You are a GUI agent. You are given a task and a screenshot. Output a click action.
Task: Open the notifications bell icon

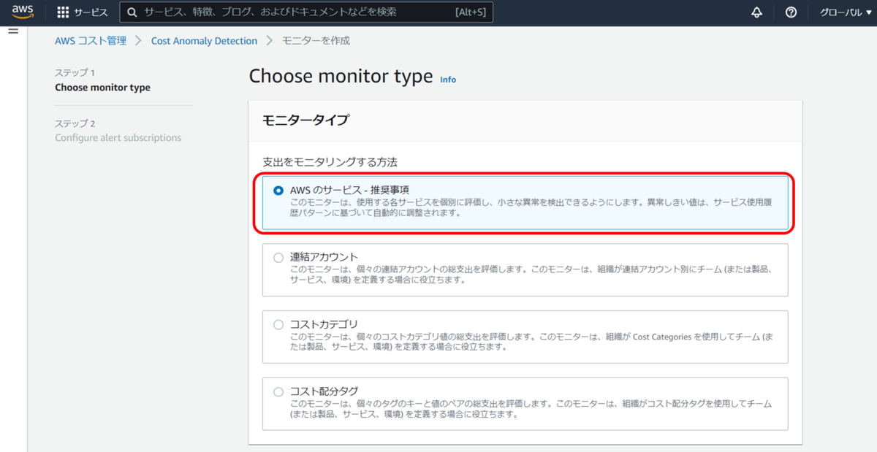pos(756,12)
